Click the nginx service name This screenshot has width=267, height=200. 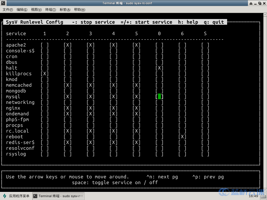point(13,108)
